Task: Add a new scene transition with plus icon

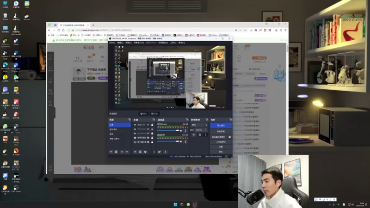Action: 194,135
